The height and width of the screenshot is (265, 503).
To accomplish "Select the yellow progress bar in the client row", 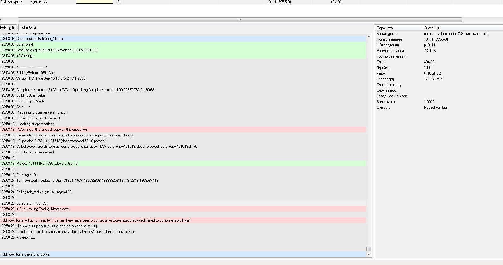I will point(95,2).
